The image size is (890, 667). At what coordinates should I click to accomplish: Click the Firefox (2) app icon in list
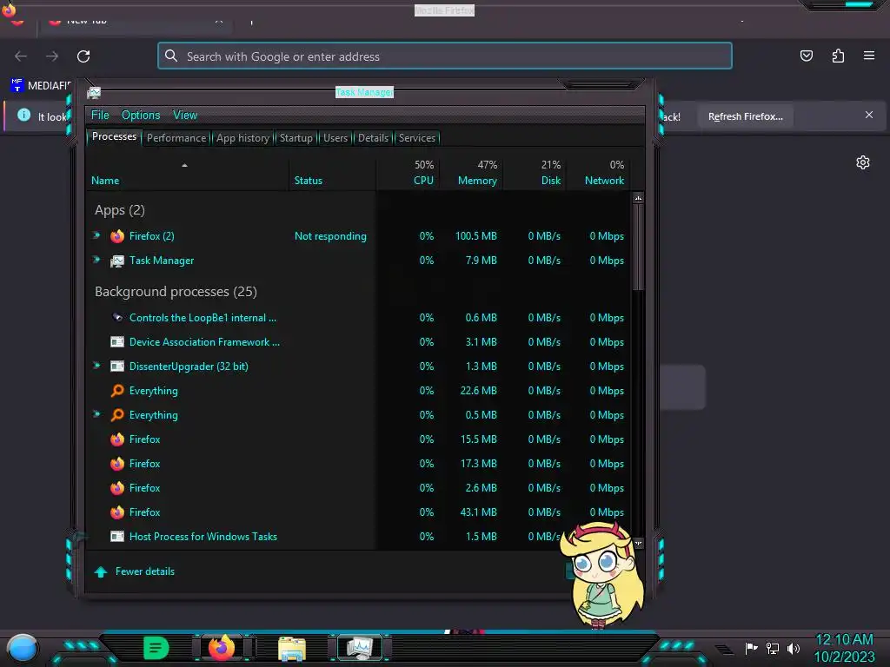[117, 236]
